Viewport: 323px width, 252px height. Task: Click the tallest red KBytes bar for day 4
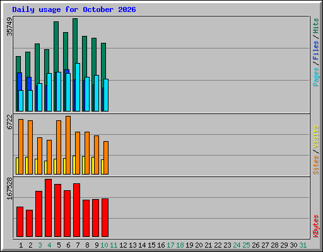48,208
